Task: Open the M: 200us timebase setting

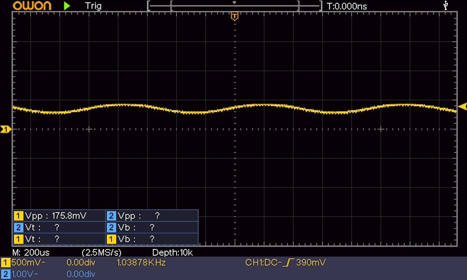Action: tap(31, 252)
